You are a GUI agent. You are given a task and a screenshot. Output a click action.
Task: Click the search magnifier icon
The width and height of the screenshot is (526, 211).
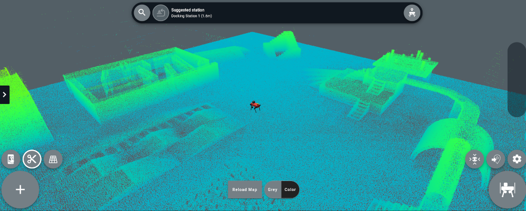pos(142,13)
